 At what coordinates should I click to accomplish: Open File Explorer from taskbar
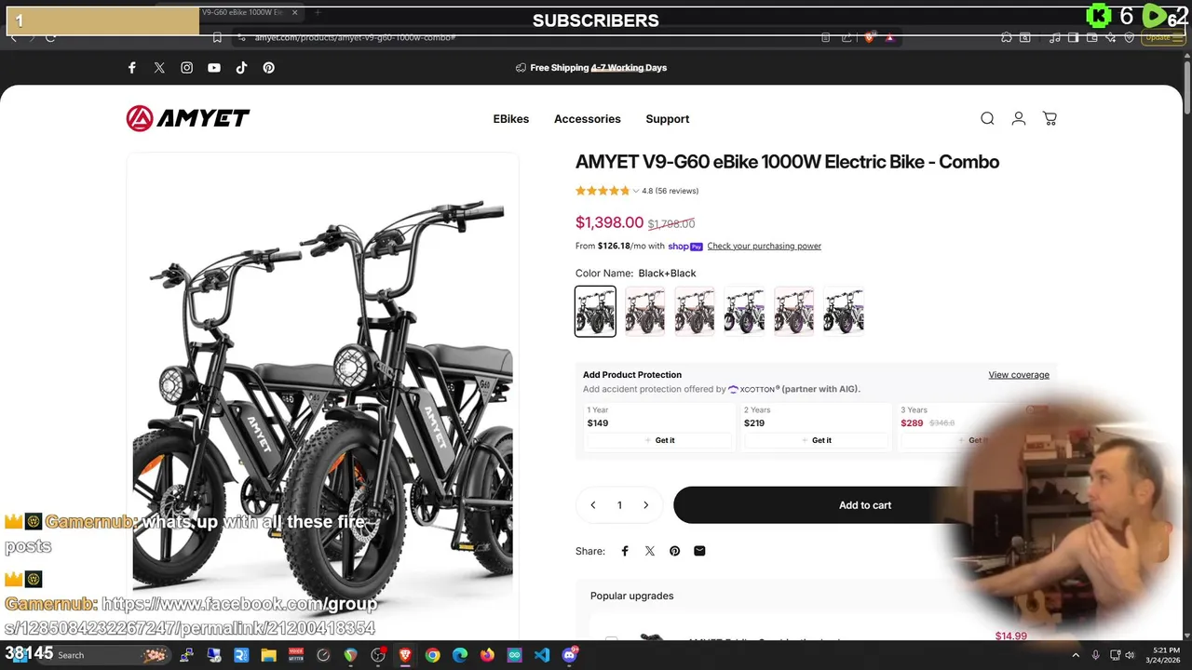coord(268,655)
